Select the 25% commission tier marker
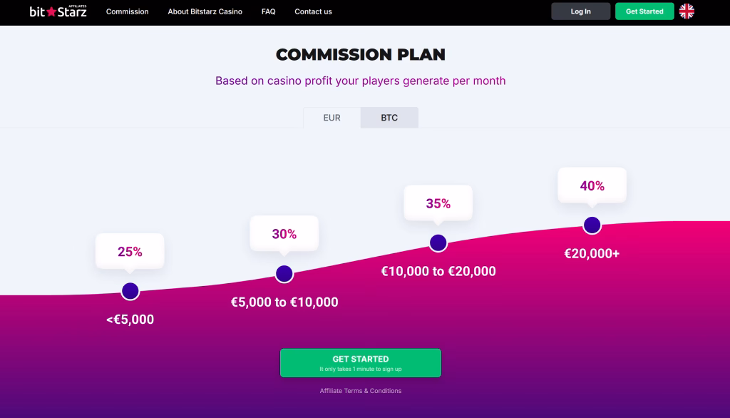 tap(131, 290)
